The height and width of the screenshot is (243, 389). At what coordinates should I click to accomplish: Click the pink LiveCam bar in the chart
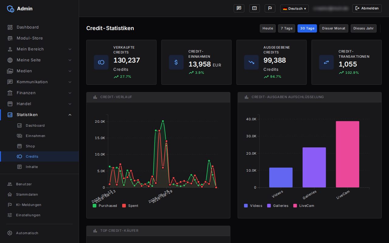pyautogui.click(x=347, y=154)
